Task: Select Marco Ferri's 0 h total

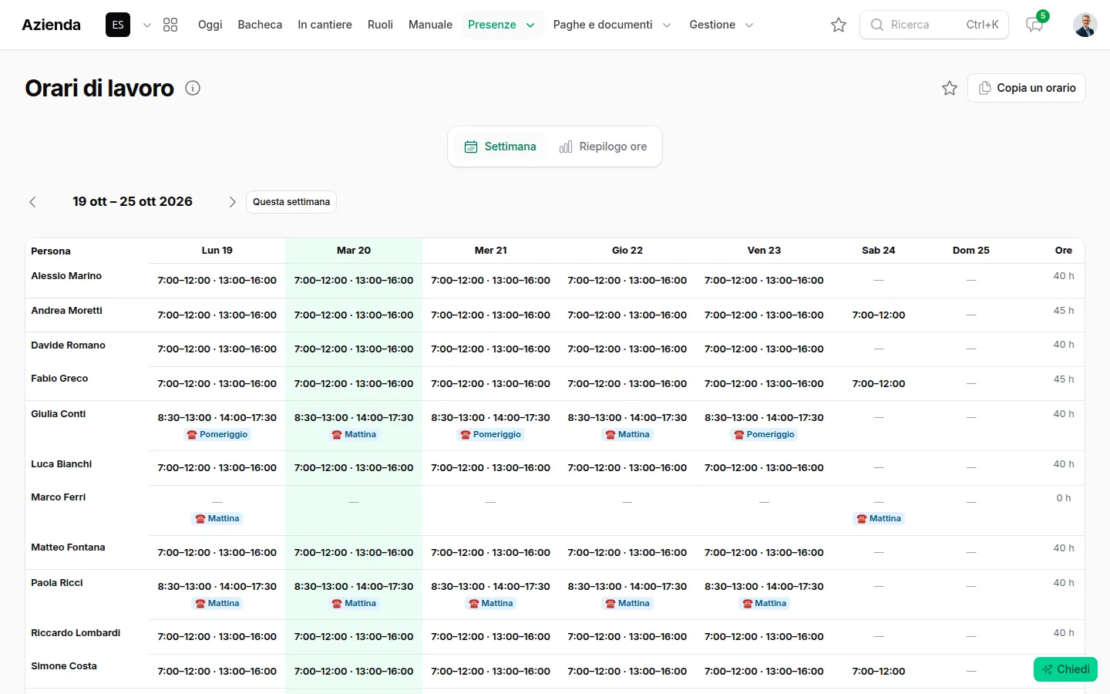Action: tap(1064, 498)
